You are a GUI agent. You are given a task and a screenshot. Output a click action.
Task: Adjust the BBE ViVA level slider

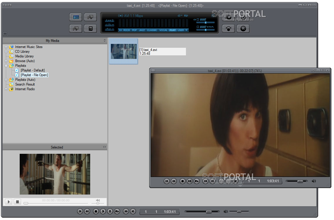tap(205, 30)
